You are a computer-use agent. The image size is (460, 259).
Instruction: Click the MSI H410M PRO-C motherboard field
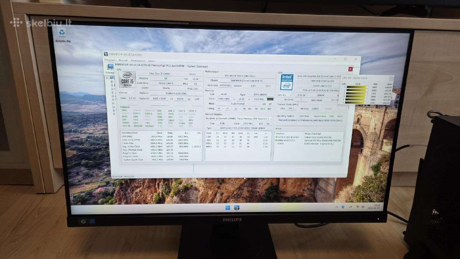pyautogui.click(x=241, y=76)
